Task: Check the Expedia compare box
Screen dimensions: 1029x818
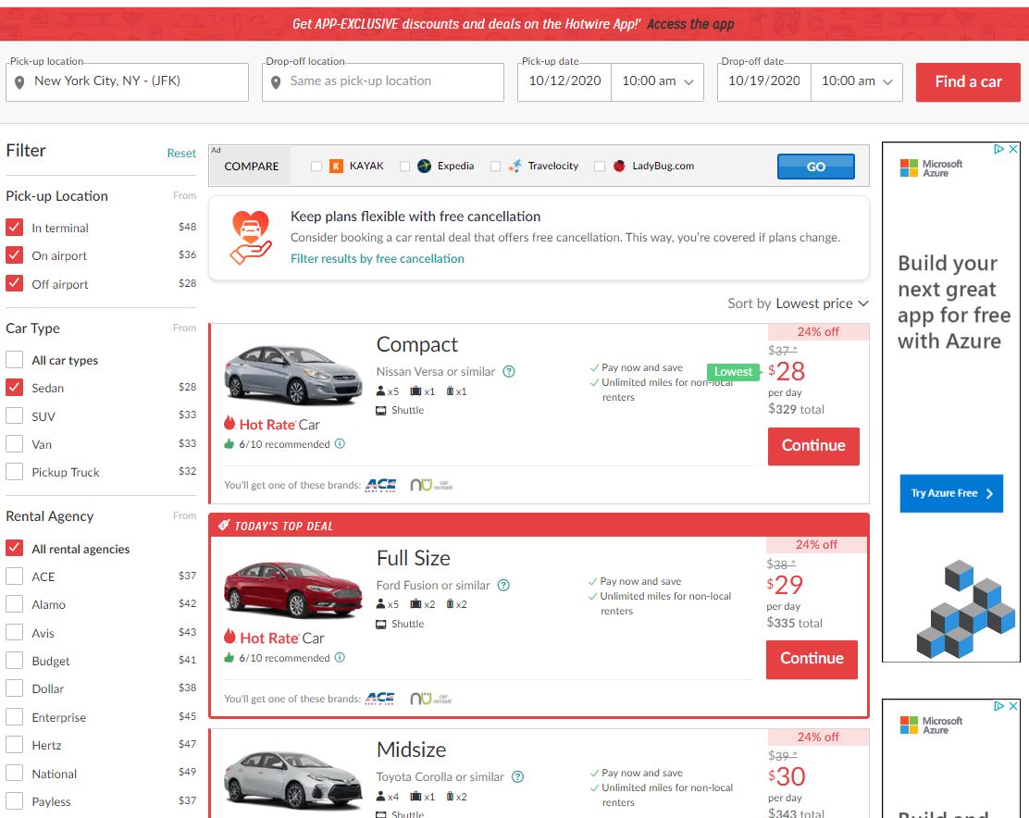Action: click(405, 166)
